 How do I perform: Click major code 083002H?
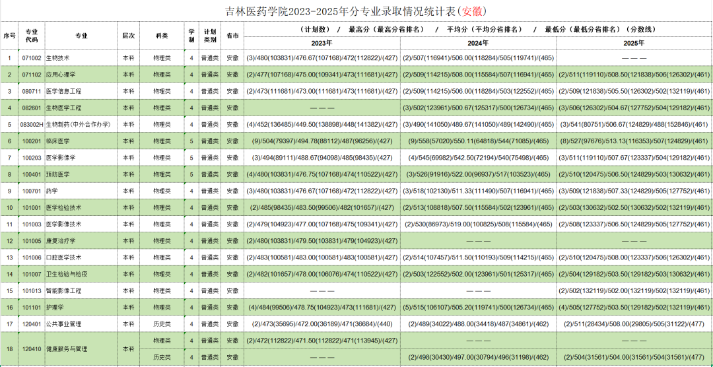pyautogui.click(x=32, y=125)
